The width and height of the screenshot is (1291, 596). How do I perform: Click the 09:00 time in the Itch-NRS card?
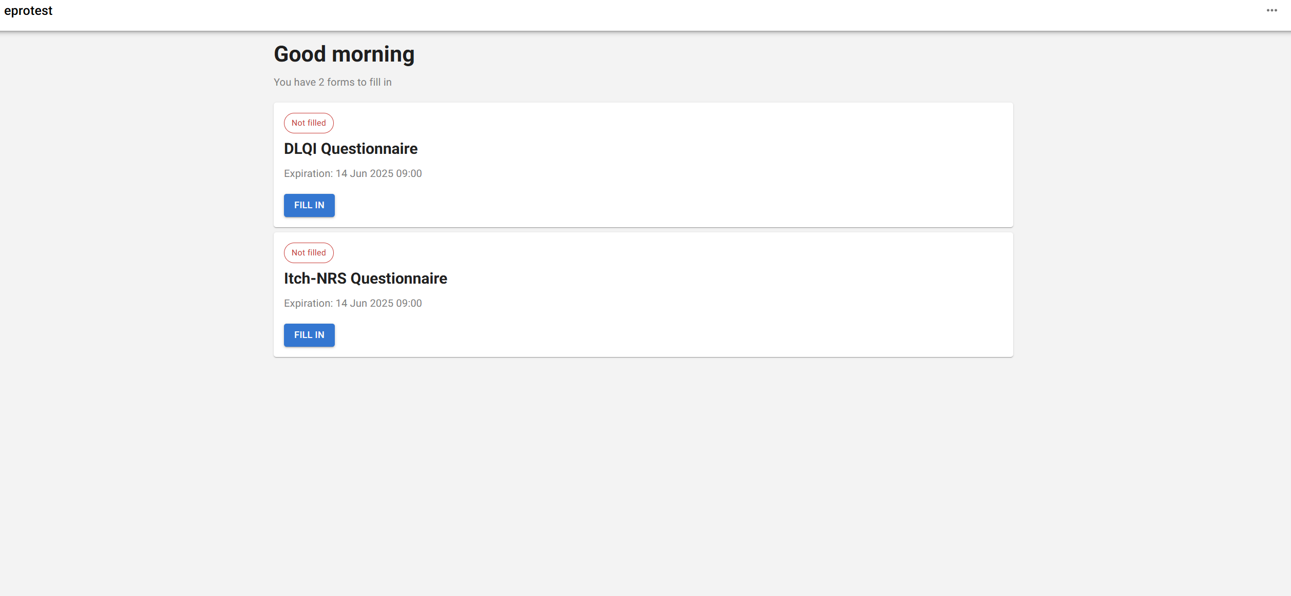pos(409,304)
